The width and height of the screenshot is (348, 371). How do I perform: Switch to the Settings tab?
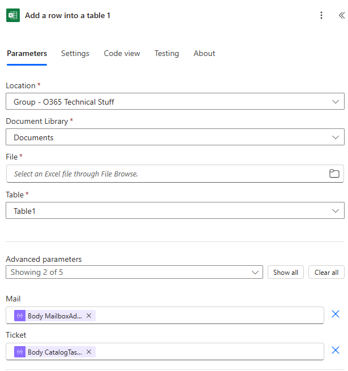tap(75, 54)
